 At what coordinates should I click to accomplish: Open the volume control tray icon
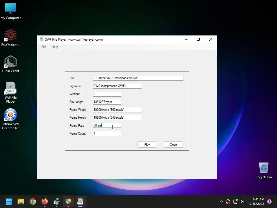242,201
